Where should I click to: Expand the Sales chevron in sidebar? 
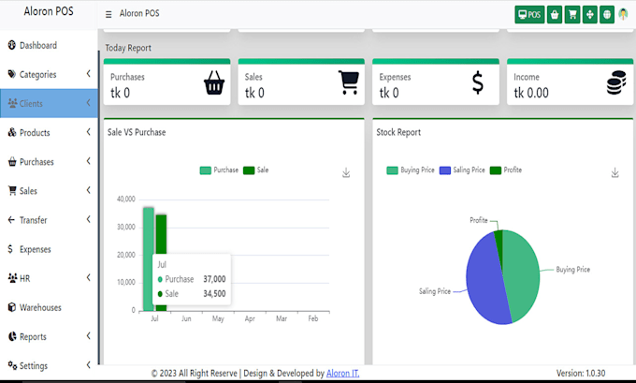point(89,190)
